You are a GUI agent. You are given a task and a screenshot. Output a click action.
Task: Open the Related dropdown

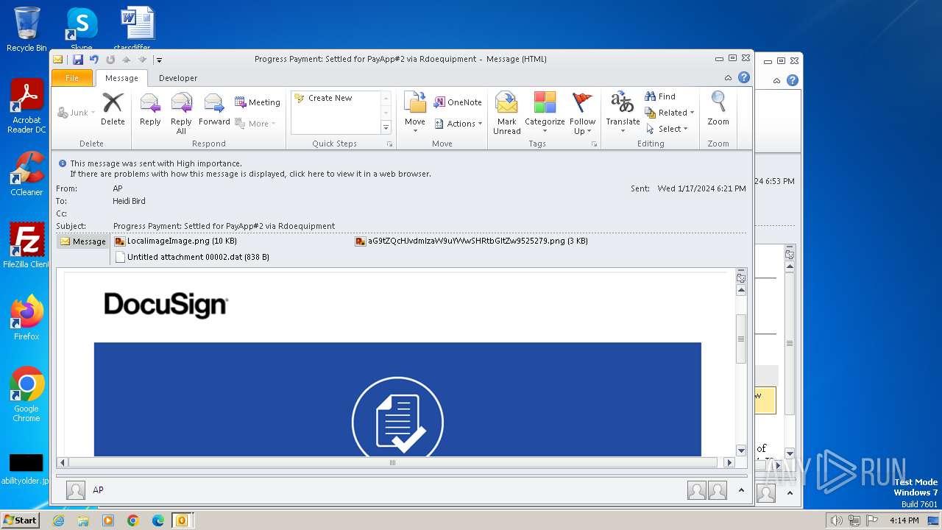click(670, 113)
